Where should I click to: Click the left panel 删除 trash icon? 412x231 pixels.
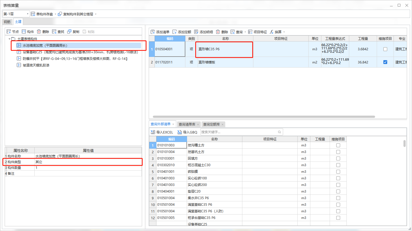39,32
